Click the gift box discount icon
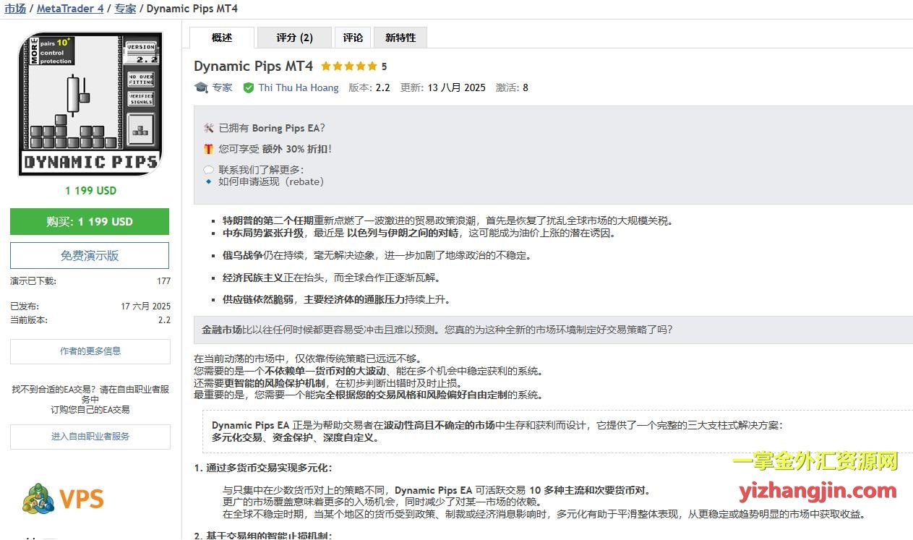913x540 pixels. tap(208, 149)
